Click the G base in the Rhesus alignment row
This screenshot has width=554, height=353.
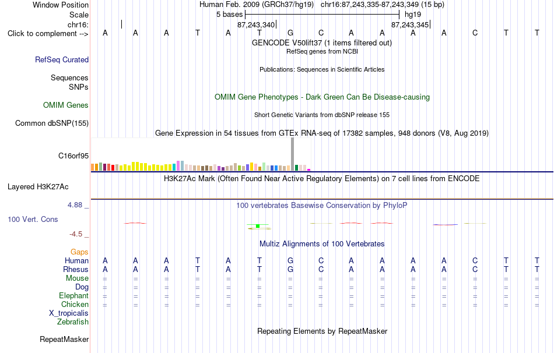tap(290, 269)
